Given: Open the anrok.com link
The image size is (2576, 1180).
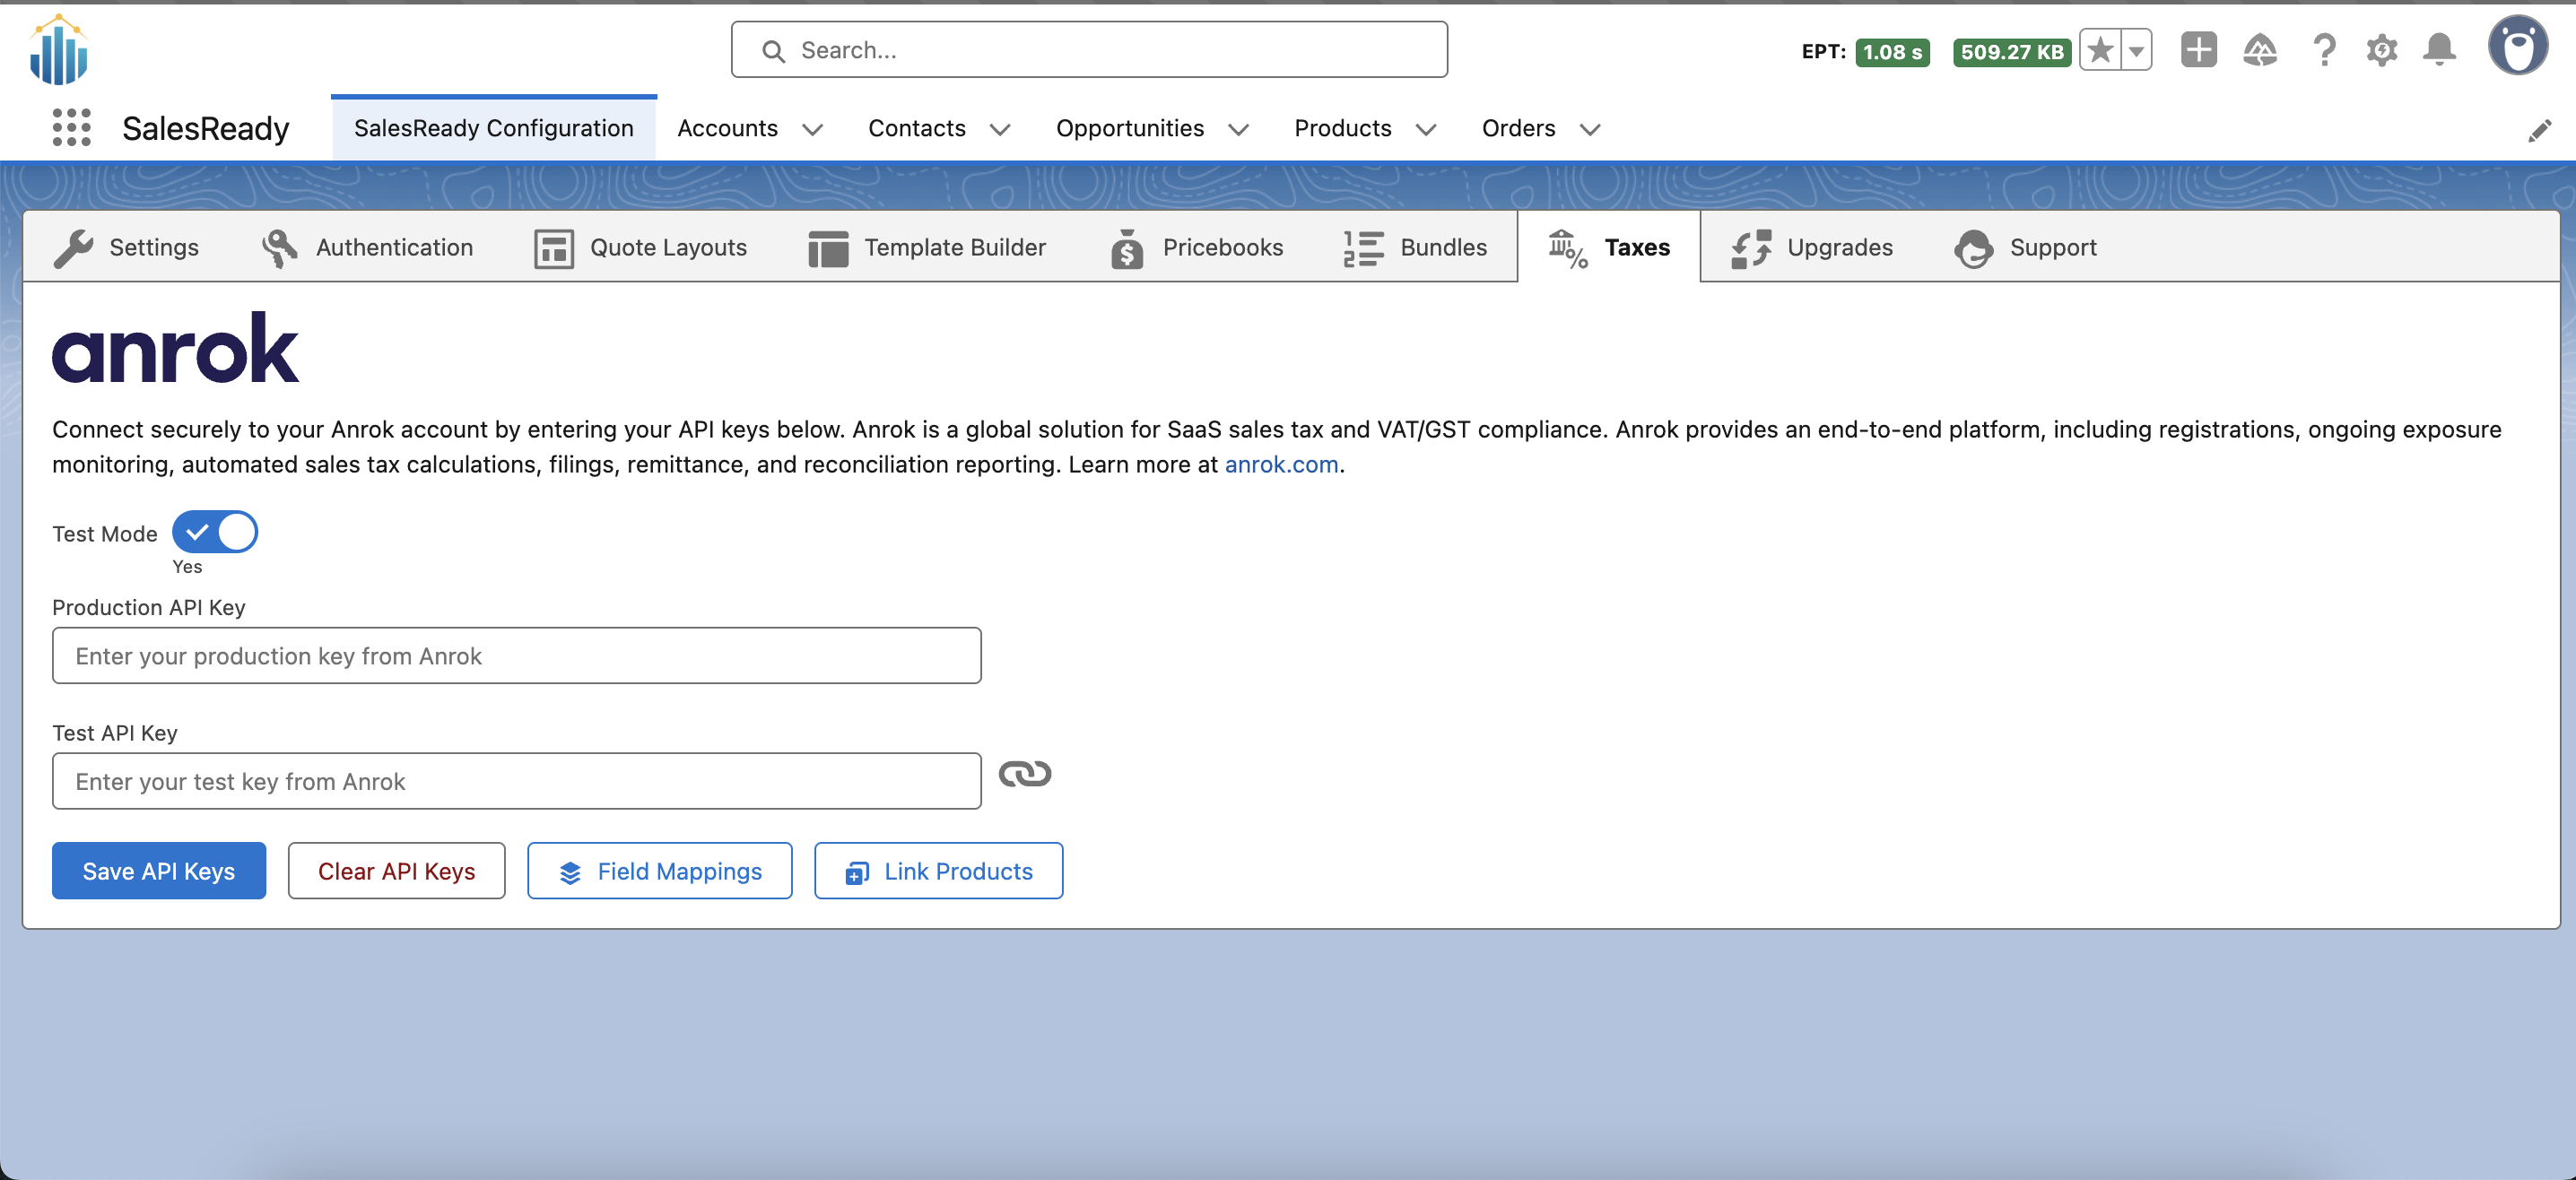Looking at the screenshot, I should tap(1281, 464).
